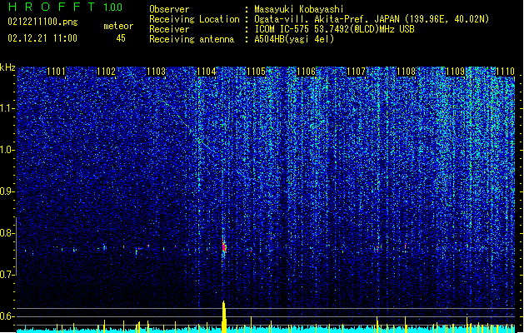524x333 pixels.
Task: Click the 1.0 kHz frequency label
Action: (x=7, y=150)
